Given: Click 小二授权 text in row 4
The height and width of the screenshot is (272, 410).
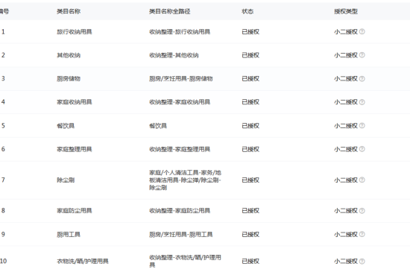Looking at the screenshot, I should pyautogui.click(x=346, y=102).
